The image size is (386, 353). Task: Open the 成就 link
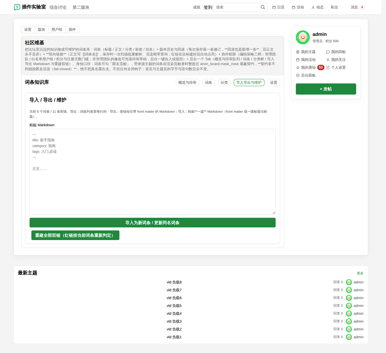(197, 7)
